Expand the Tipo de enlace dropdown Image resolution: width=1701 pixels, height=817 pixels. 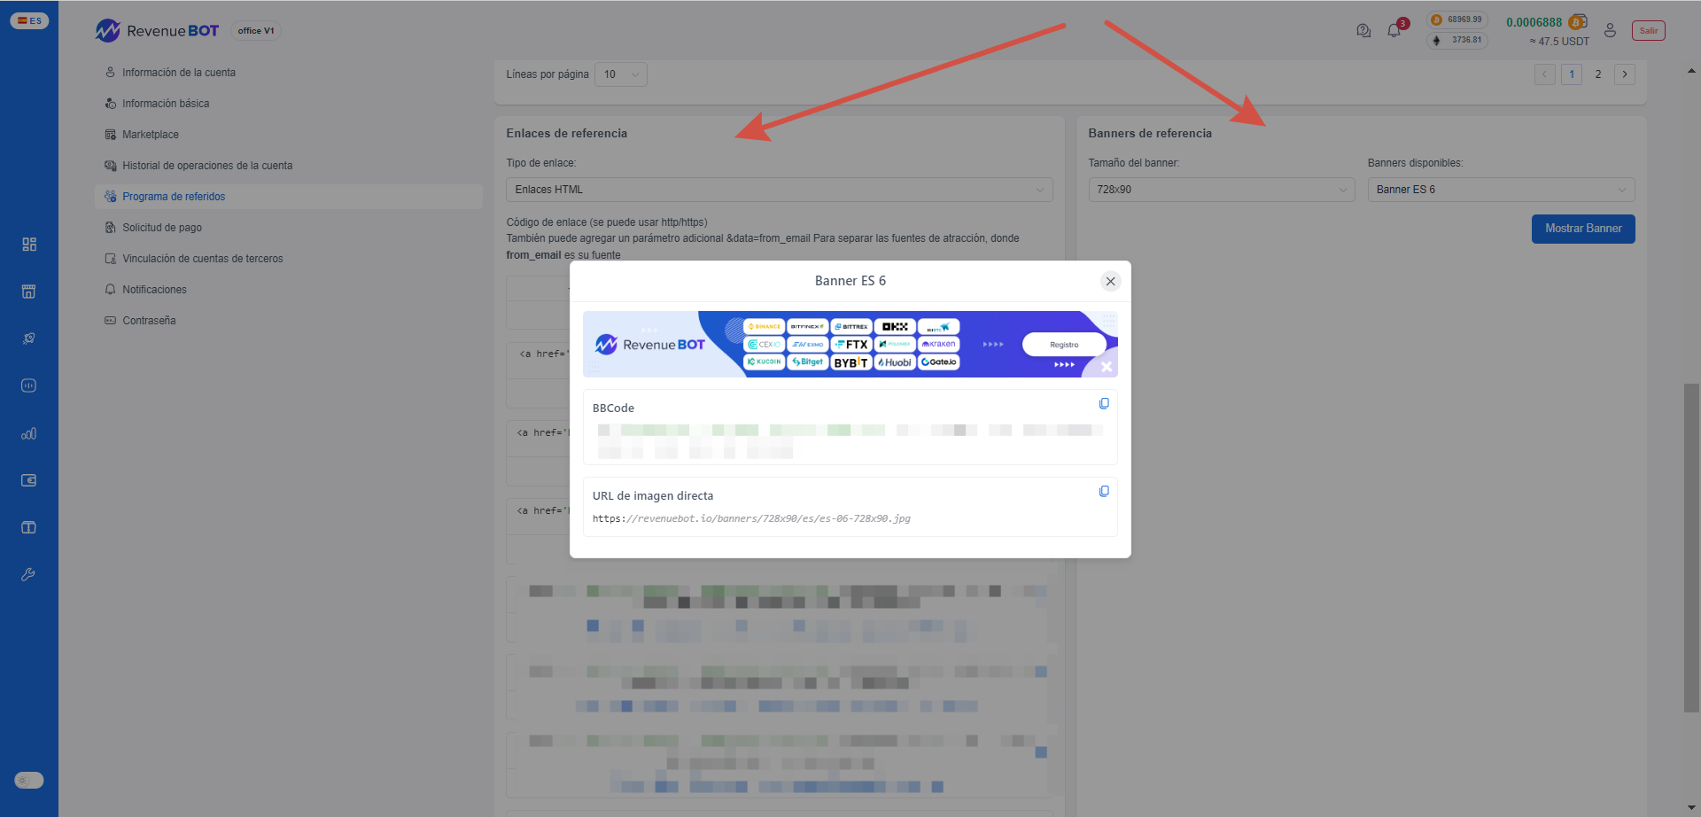(780, 190)
